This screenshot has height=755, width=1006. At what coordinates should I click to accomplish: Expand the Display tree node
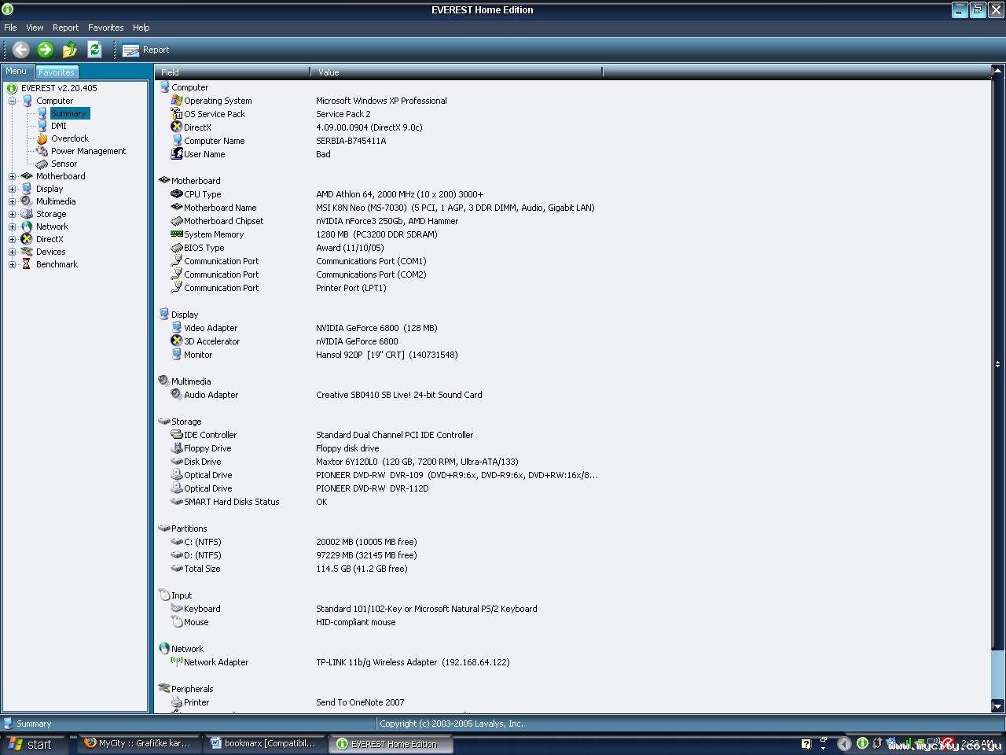[x=12, y=189]
